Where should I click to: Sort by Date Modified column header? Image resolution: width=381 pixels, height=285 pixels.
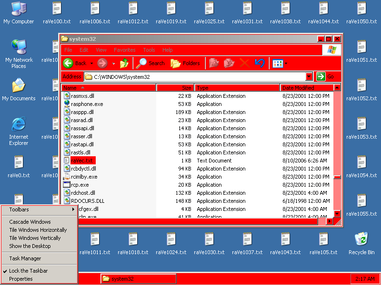click(307, 88)
